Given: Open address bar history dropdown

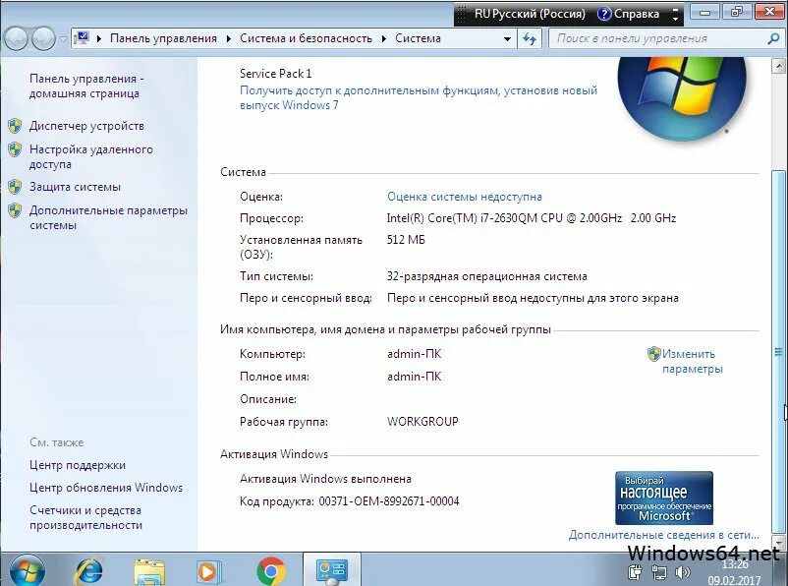Looking at the screenshot, I should [508, 38].
